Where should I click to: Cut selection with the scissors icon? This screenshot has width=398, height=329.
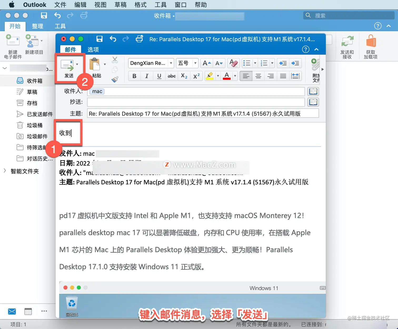point(115,60)
